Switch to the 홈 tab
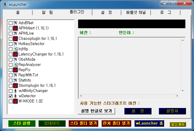The width and height of the screenshot is (194, 131). 18,13
